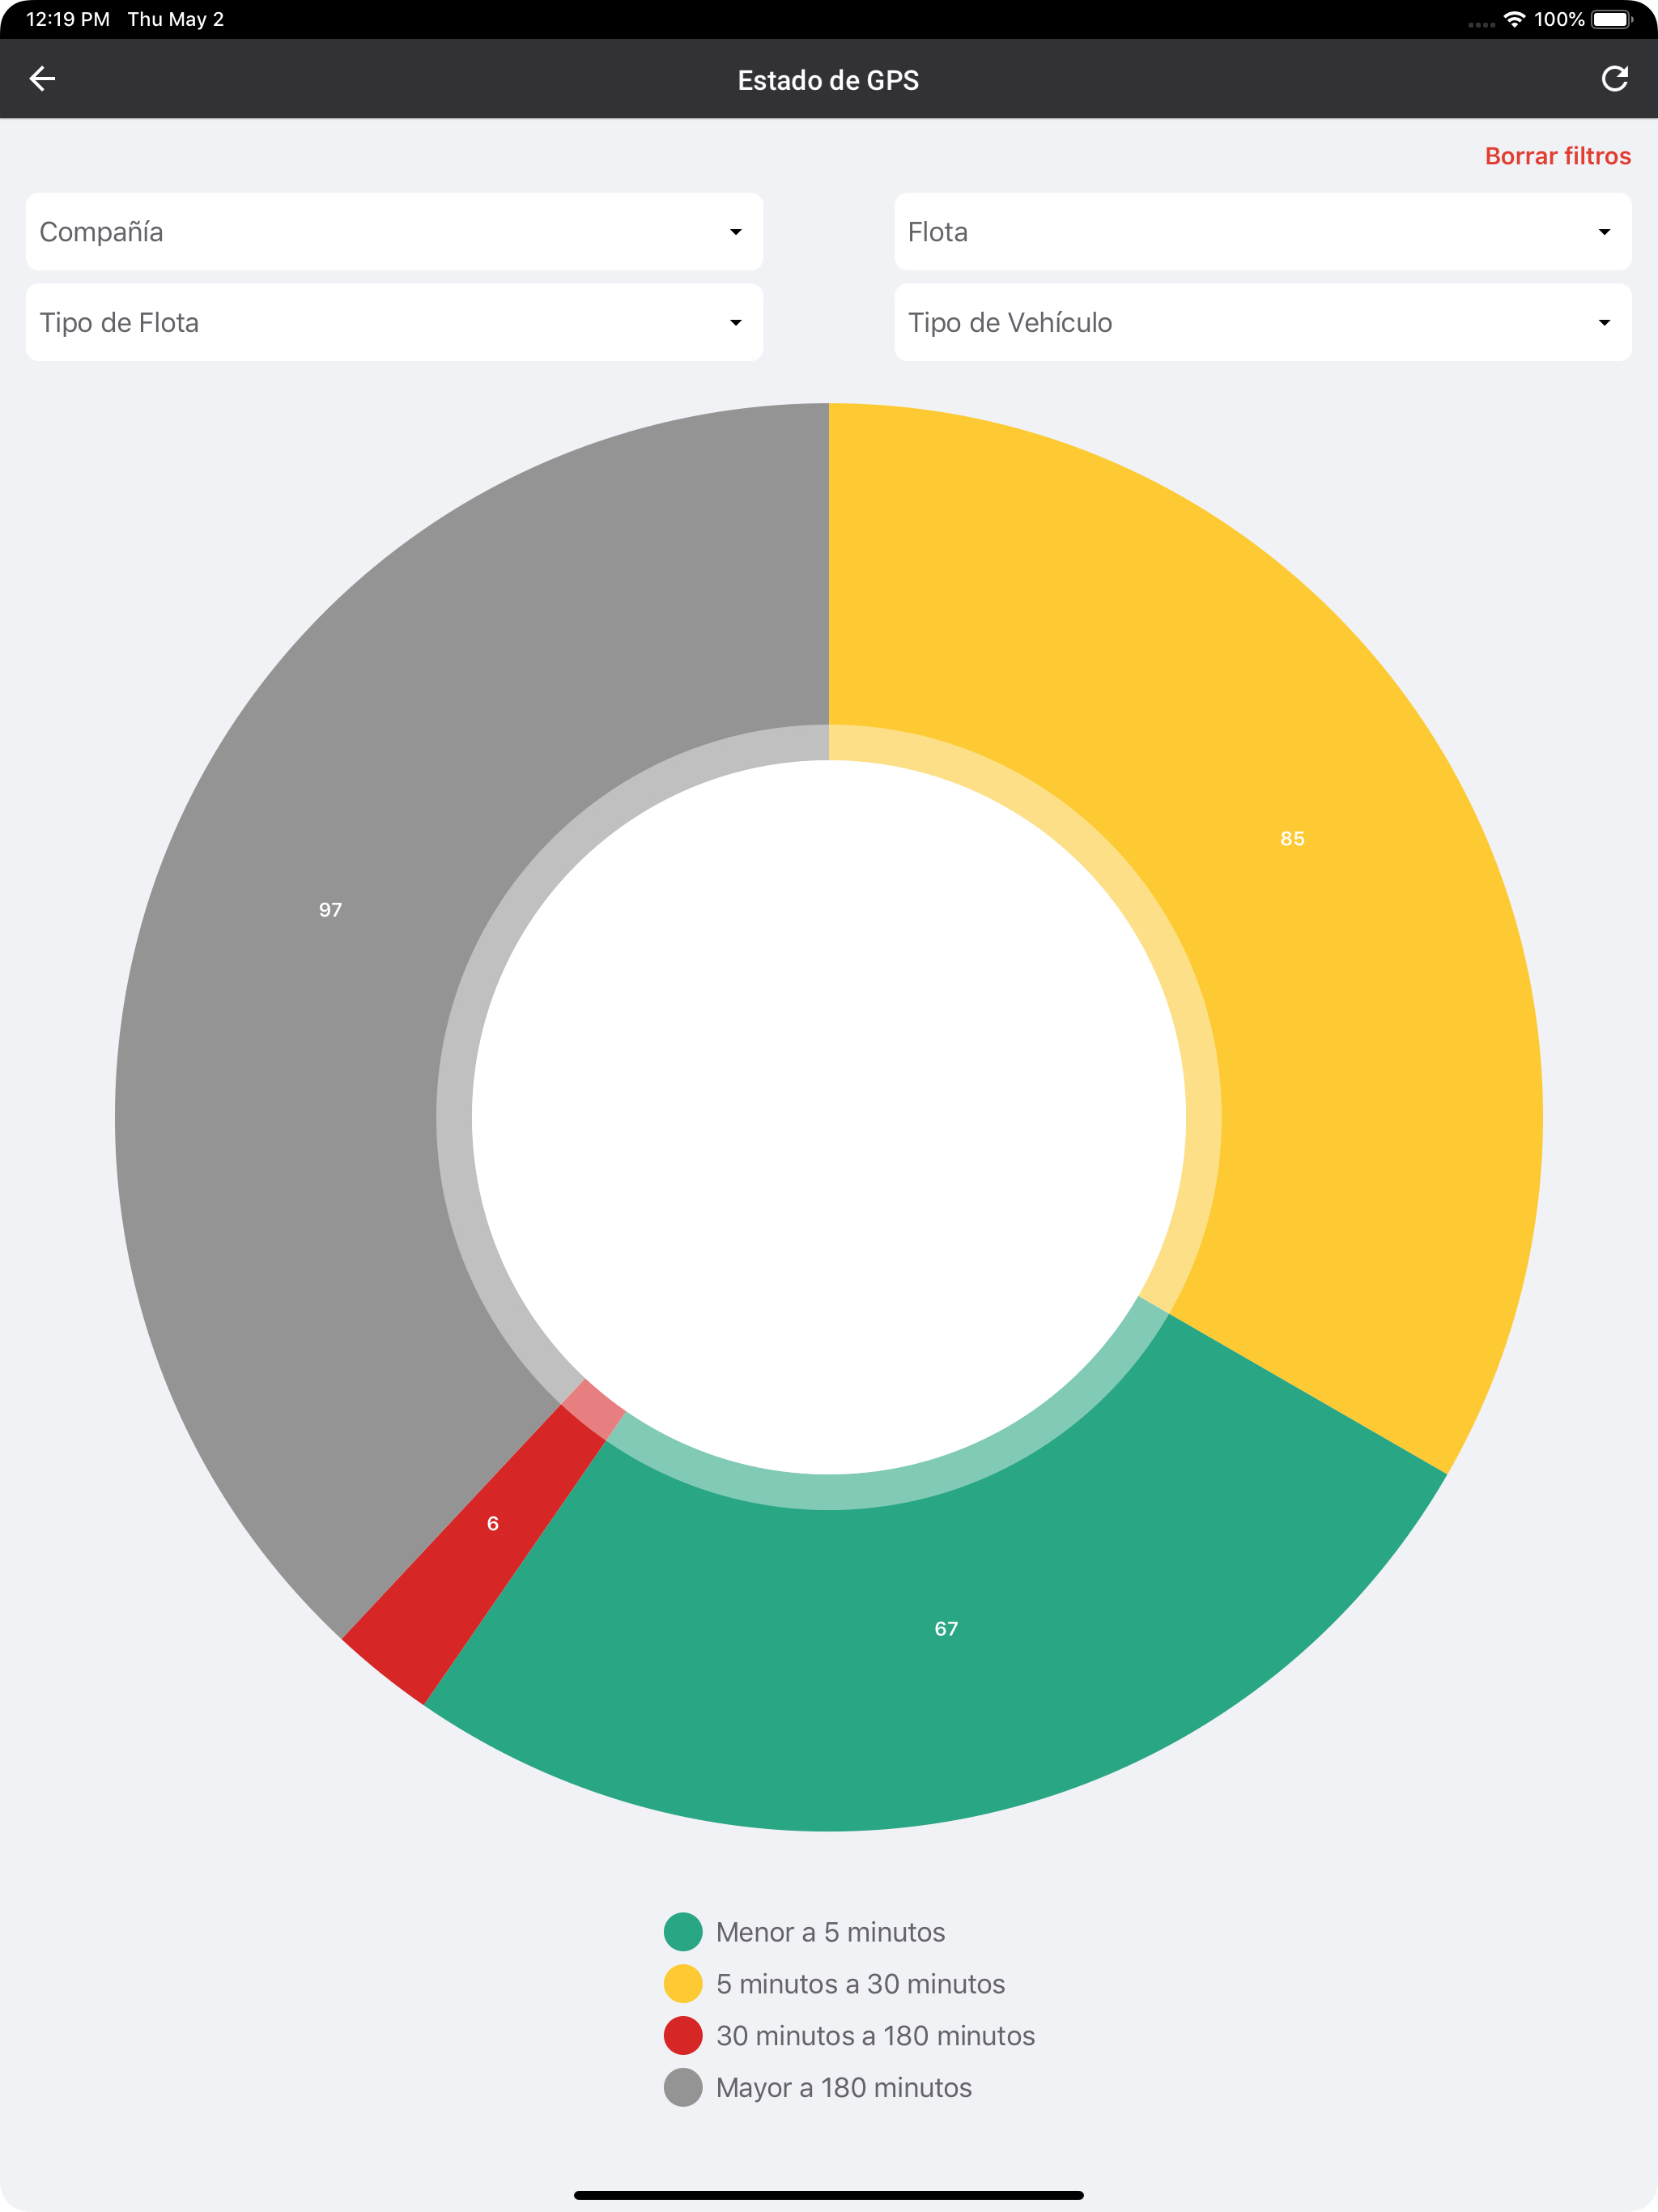Click the Borrar filtros link
Image resolution: width=1658 pixels, height=2212 pixels.
(x=1557, y=156)
